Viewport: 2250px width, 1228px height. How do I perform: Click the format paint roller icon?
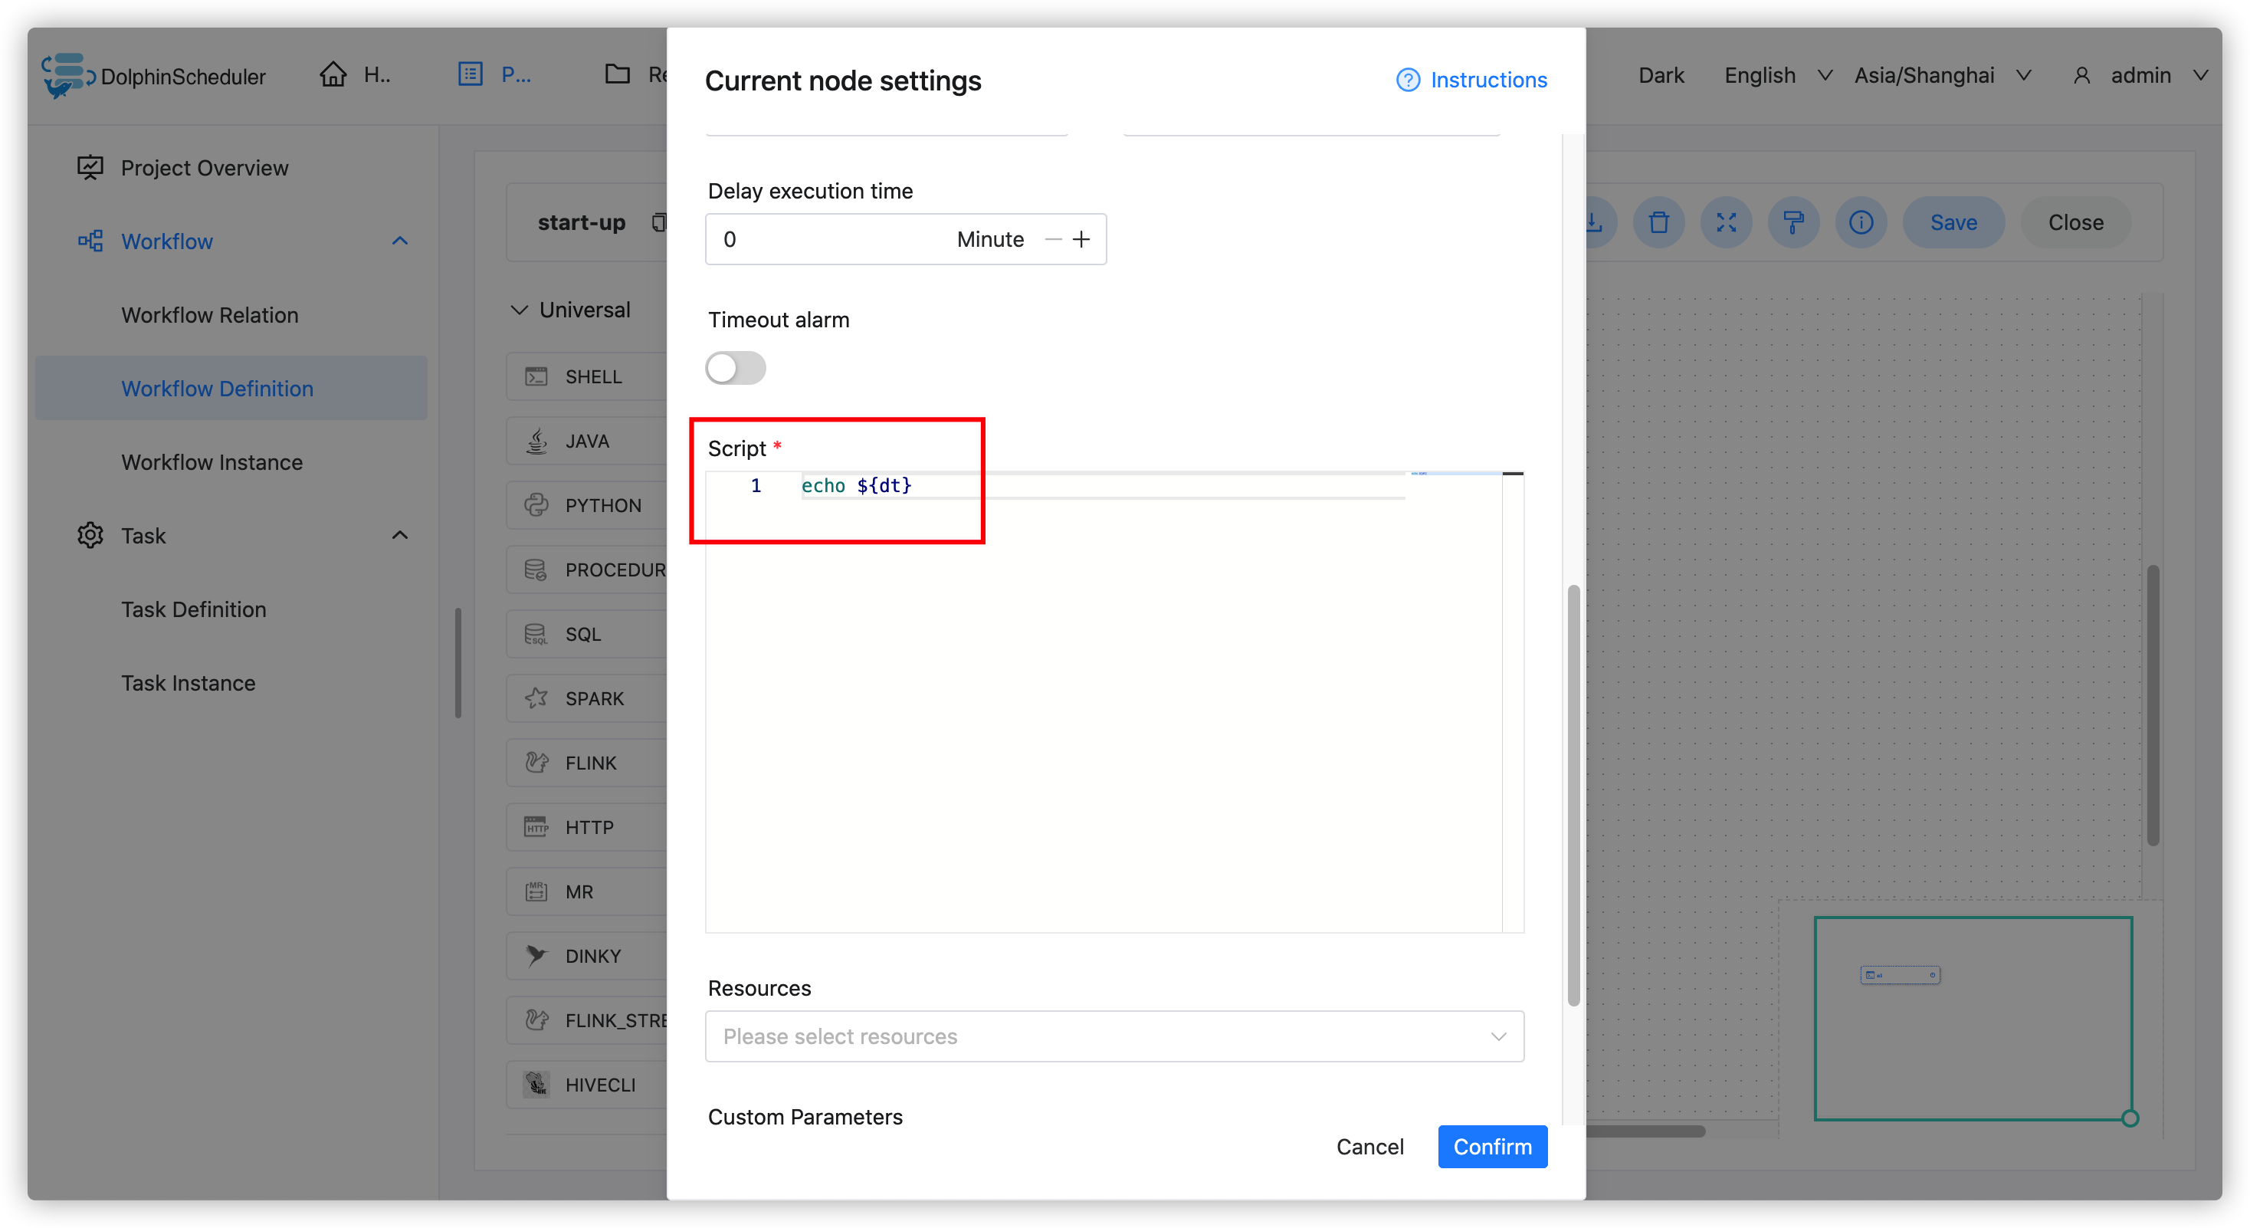[x=1793, y=223]
